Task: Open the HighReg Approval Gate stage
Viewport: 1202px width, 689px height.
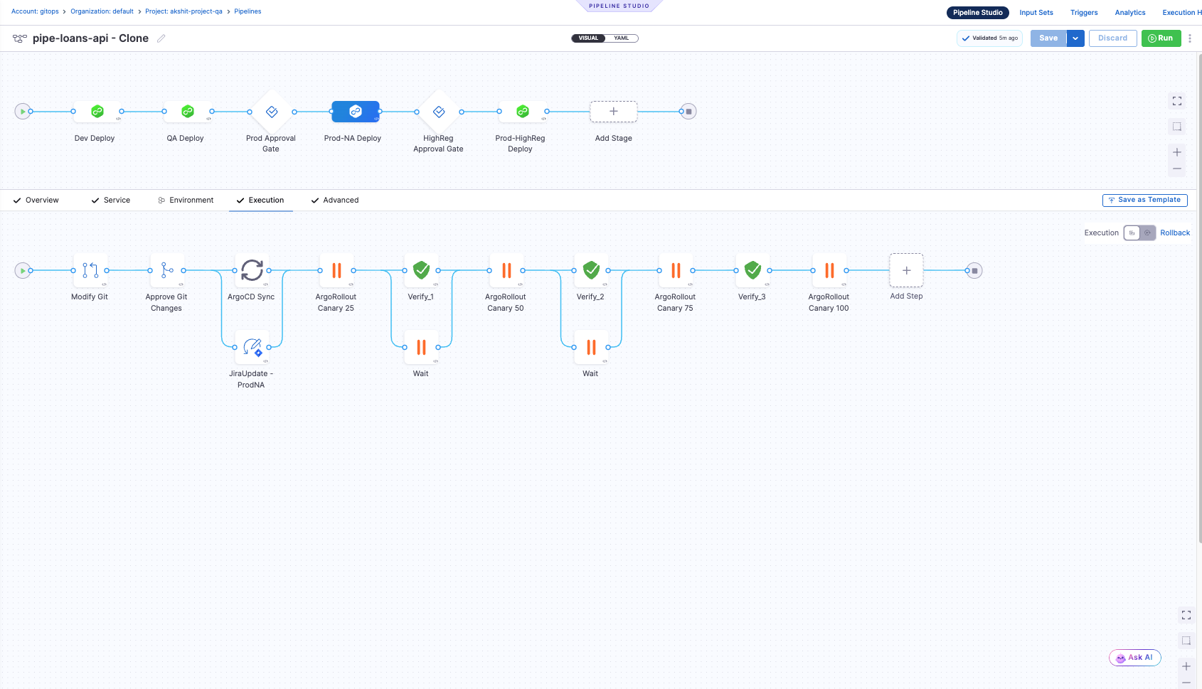Action: [x=438, y=111]
